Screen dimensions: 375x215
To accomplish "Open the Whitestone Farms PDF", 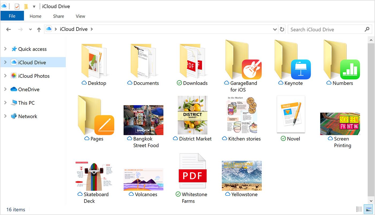I will coord(192,171).
